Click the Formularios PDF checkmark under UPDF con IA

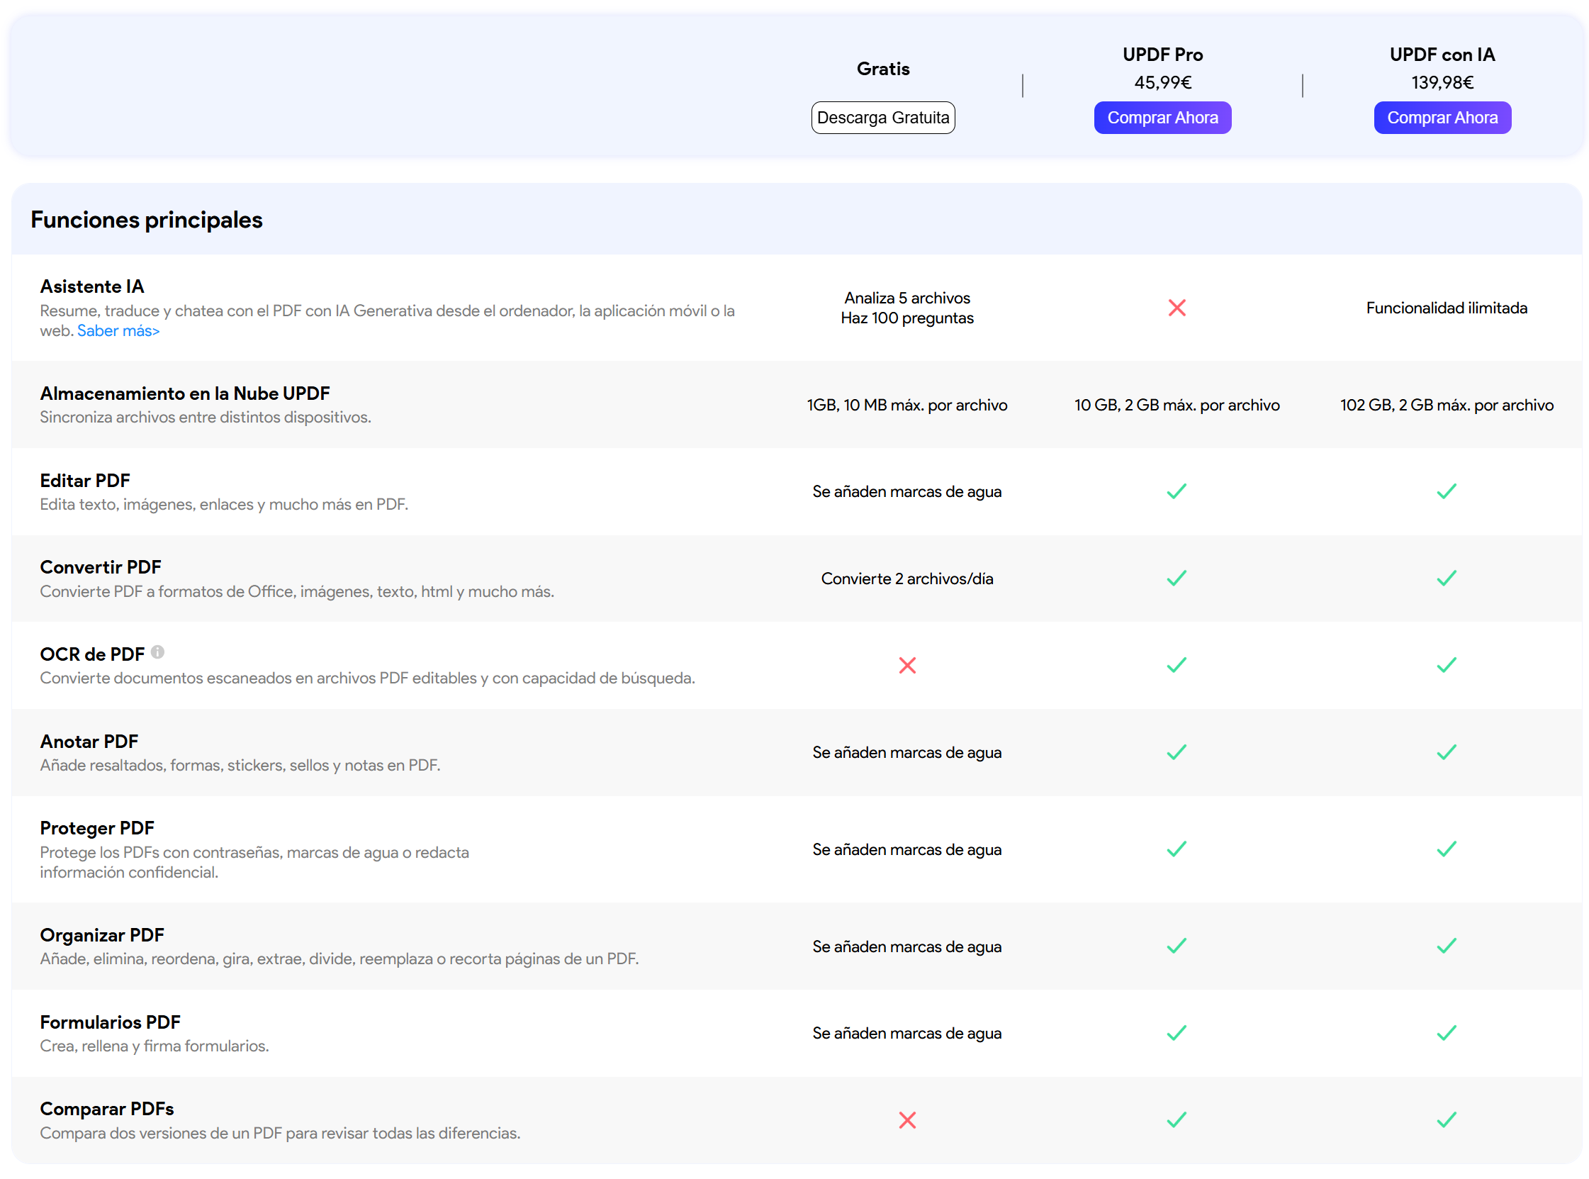1447,1033
